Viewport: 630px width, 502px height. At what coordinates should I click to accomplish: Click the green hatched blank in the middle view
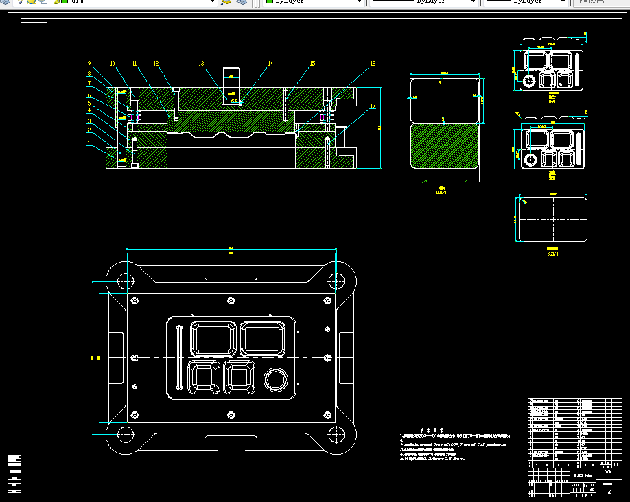[x=445, y=146]
